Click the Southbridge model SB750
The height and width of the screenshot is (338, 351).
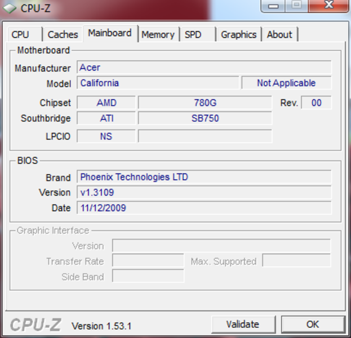coord(205,118)
